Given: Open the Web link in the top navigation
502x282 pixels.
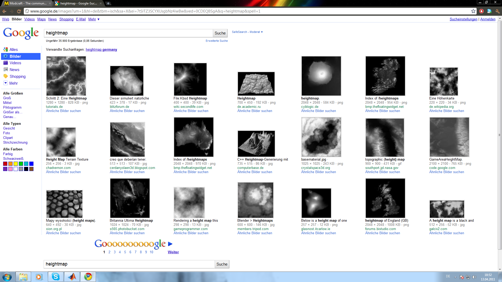Looking at the screenshot, I should 5,19.
